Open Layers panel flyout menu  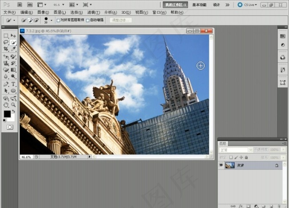285,143
